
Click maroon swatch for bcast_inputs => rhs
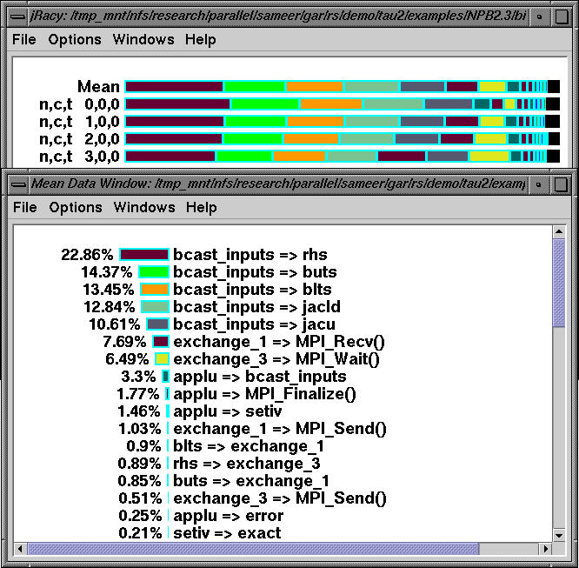[x=144, y=255]
